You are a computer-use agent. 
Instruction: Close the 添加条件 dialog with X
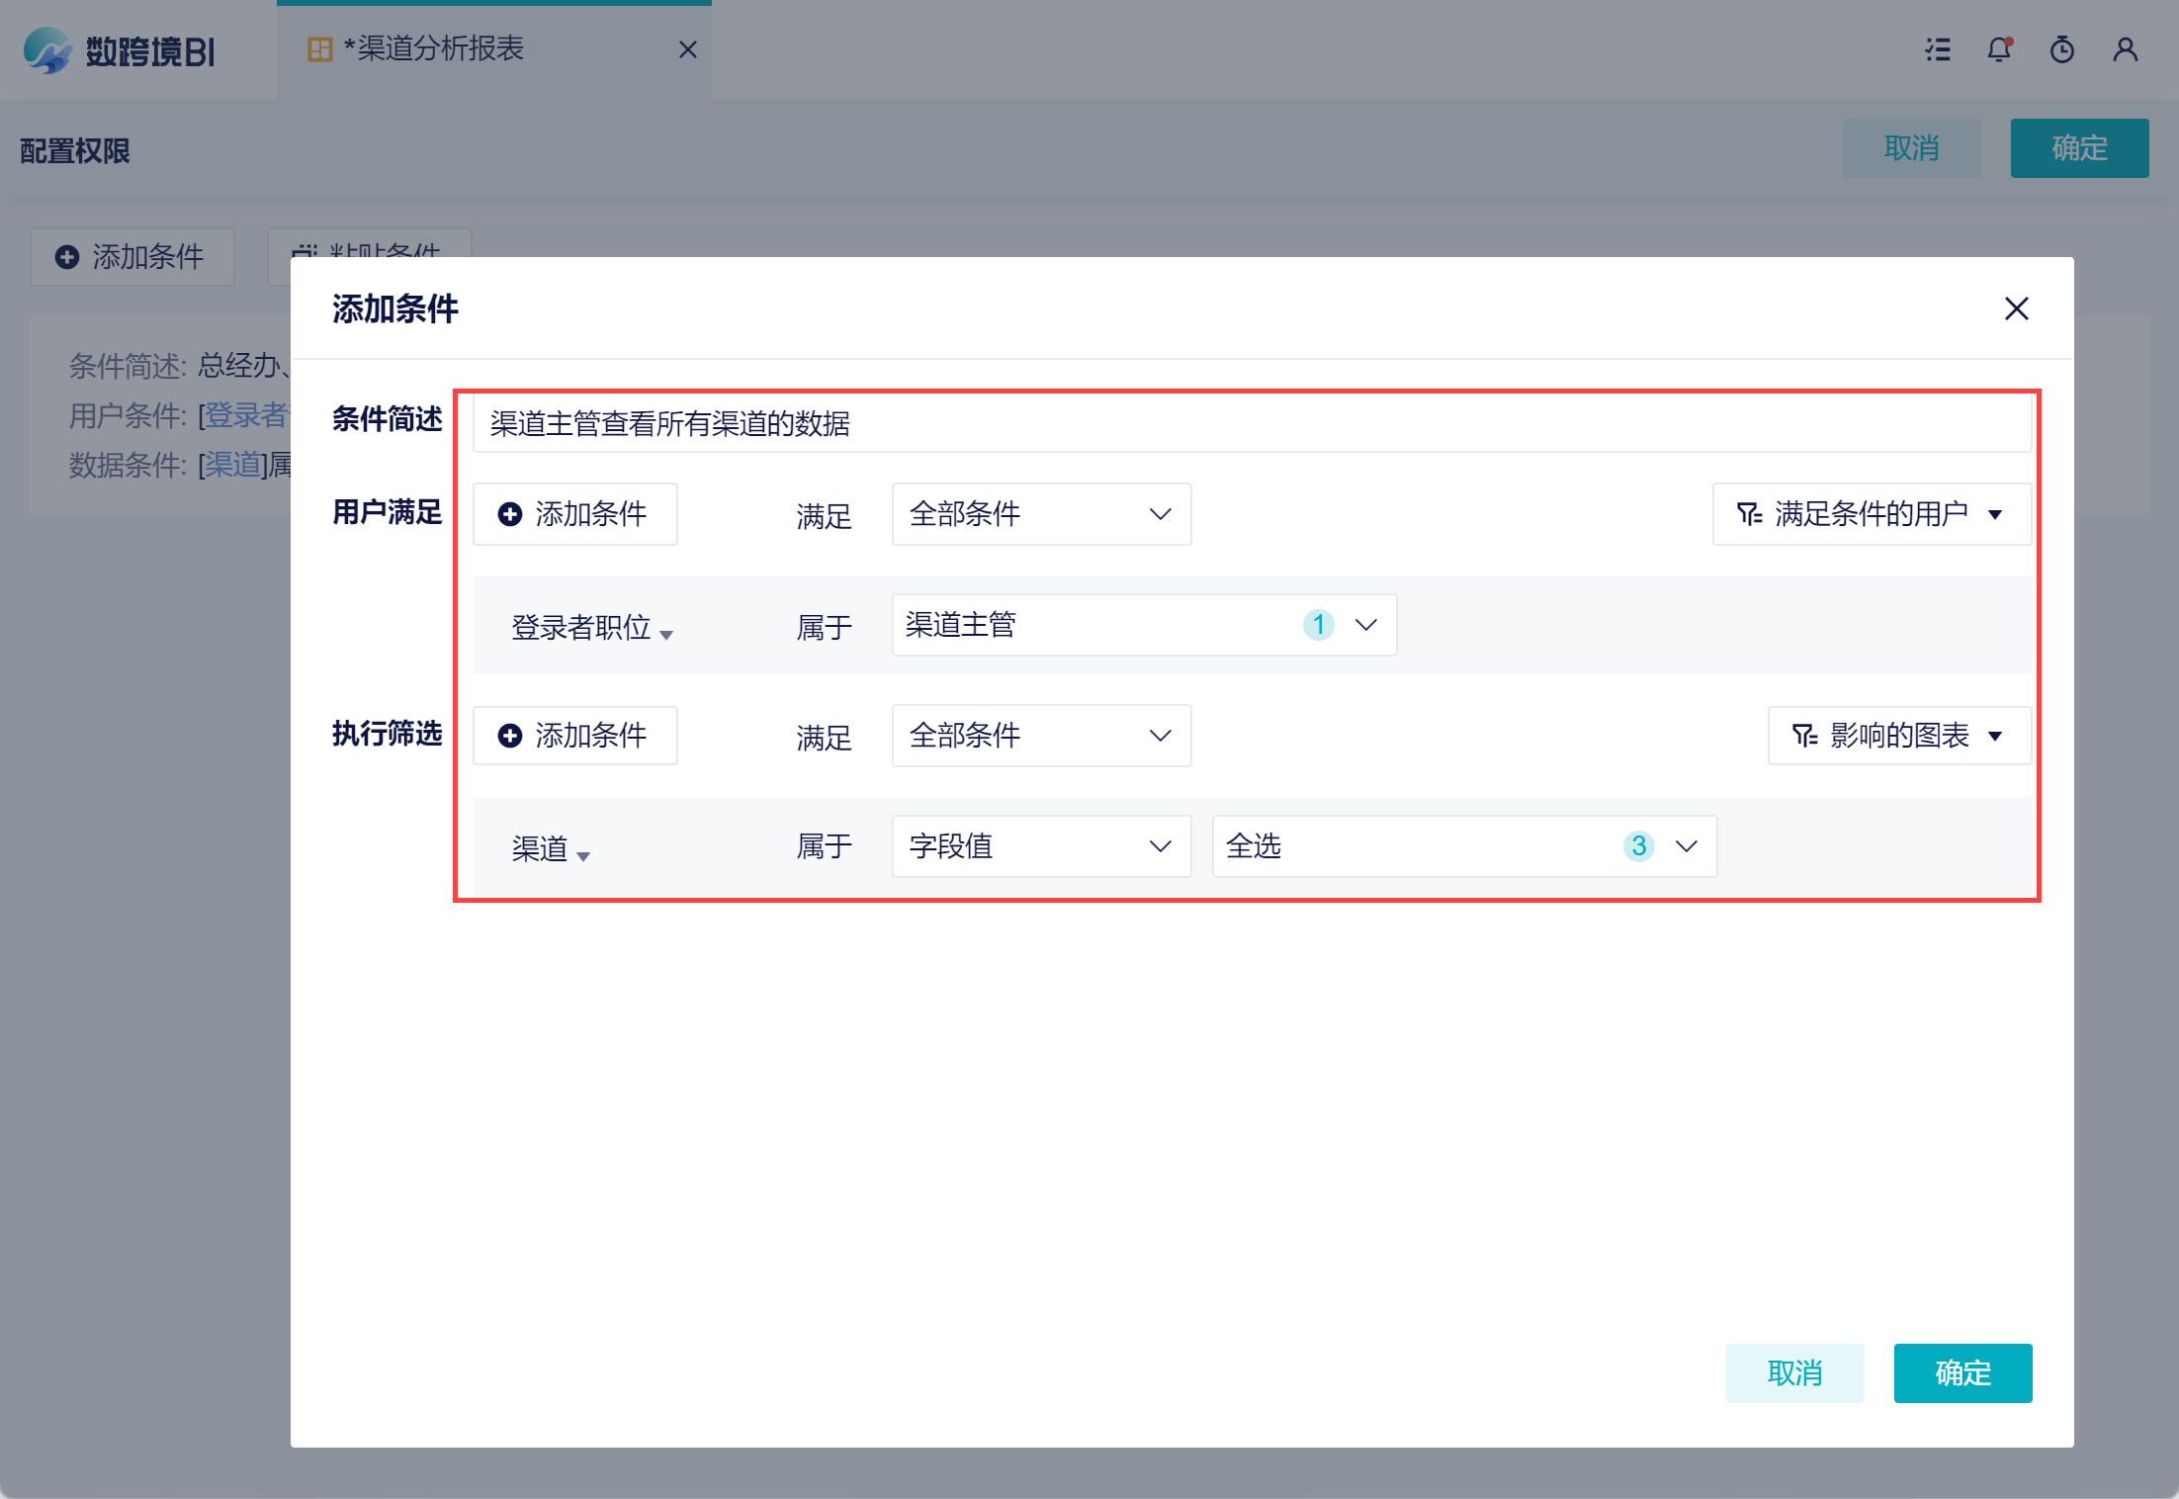click(2016, 309)
